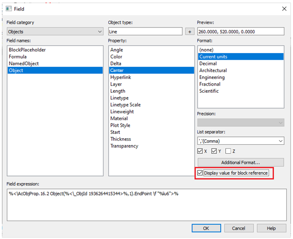Click the Help button
The width and height of the screenshot is (293, 239).
point(271,228)
